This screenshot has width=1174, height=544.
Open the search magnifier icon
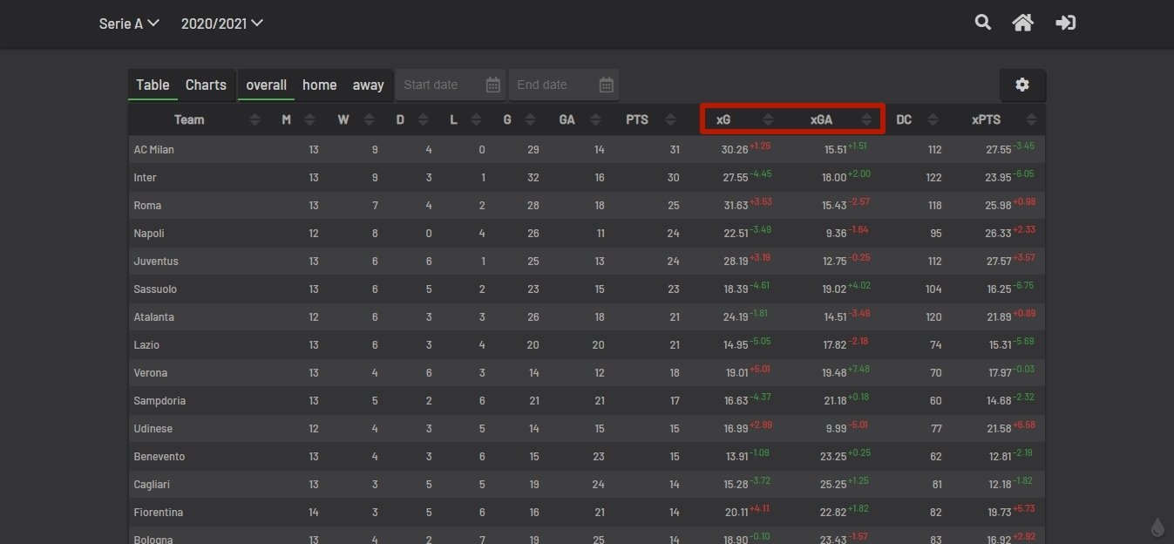coord(982,23)
